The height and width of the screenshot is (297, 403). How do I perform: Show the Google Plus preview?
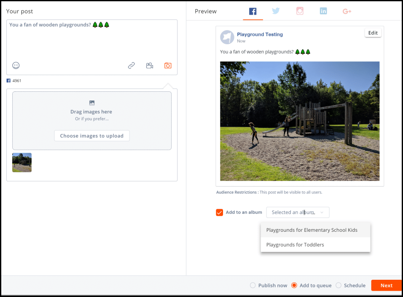(347, 11)
